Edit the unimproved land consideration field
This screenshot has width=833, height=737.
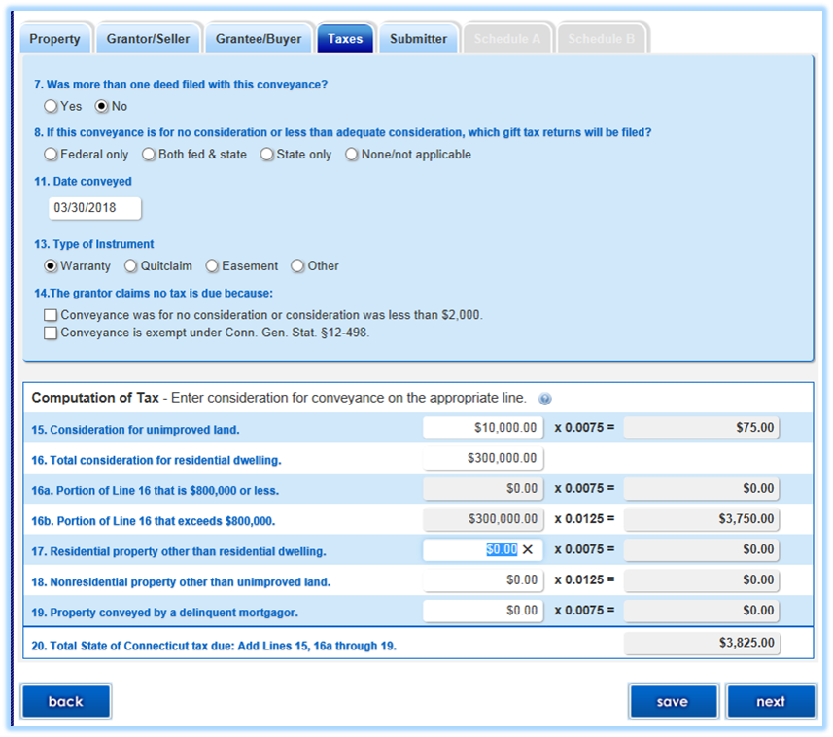[x=483, y=428]
